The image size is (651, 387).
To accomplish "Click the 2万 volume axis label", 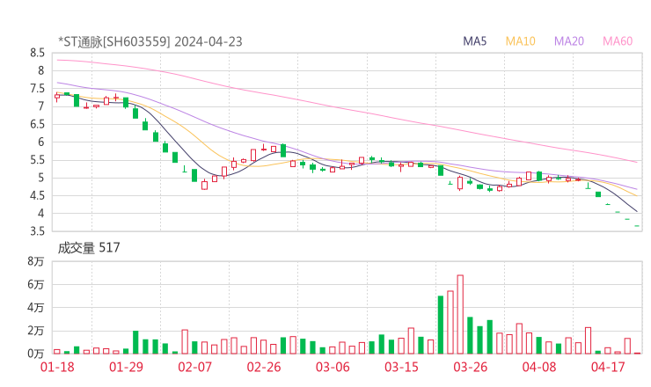I will pyautogui.click(x=36, y=331).
